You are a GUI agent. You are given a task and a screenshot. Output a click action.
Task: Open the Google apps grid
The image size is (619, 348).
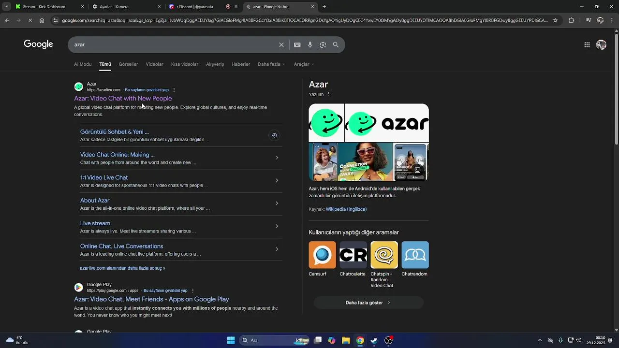click(x=587, y=45)
